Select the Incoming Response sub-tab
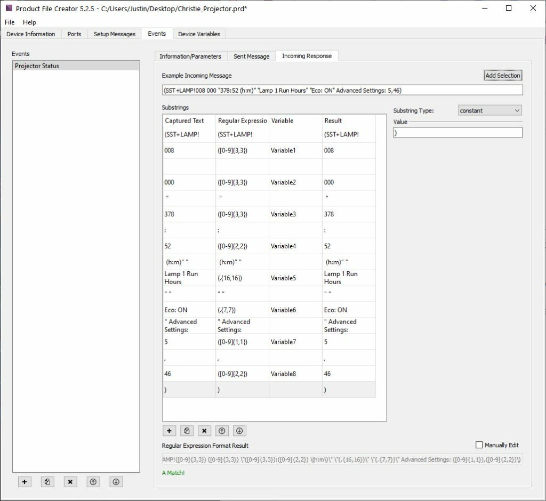The height and width of the screenshot is (501, 546). [307, 56]
